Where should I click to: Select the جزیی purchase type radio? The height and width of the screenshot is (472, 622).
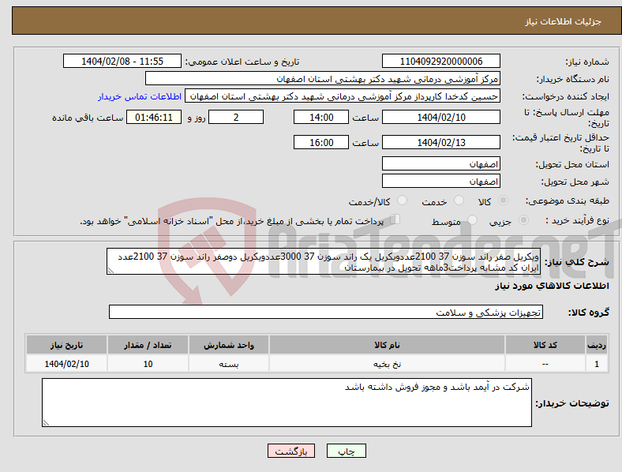[523, 220]
